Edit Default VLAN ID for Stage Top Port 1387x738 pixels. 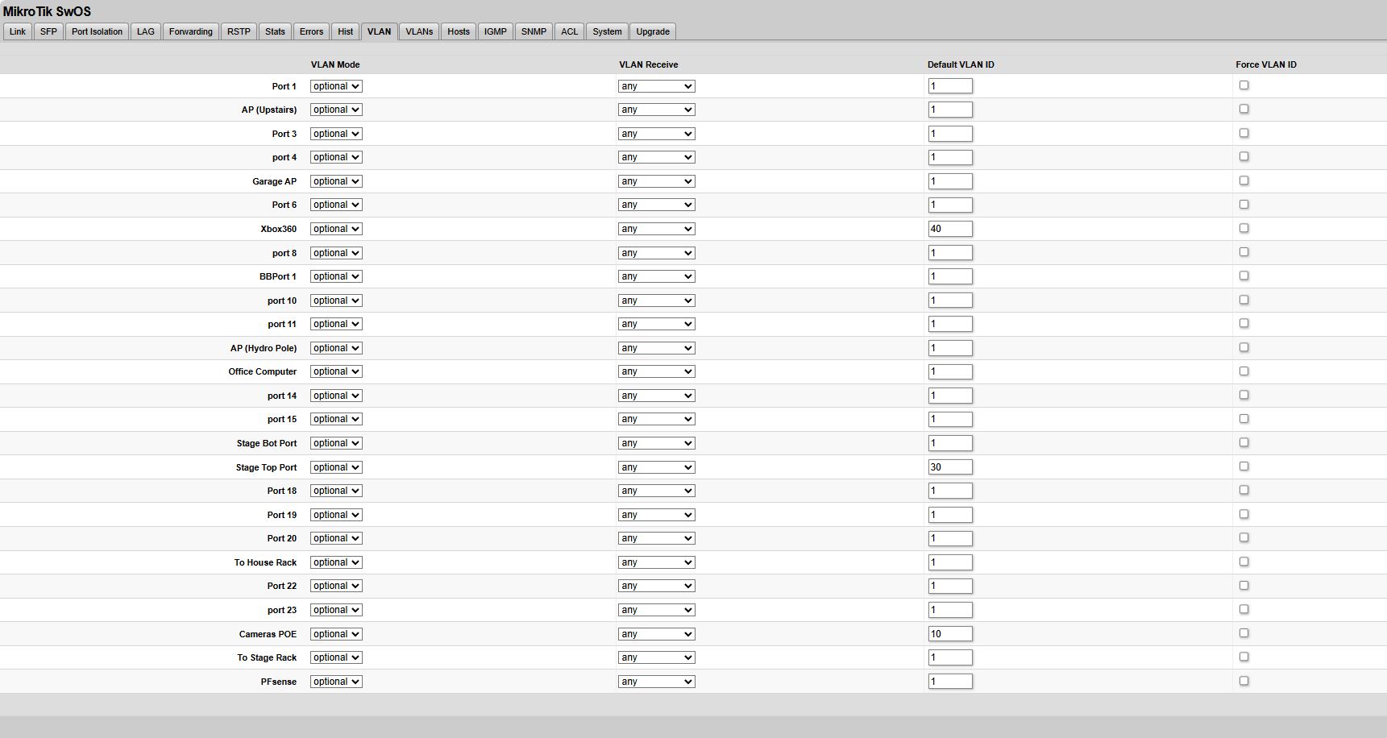tap(950, 467)
